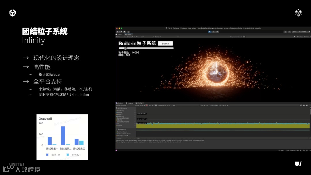Screen dimensions: 311x175
Task: Toggle the Physics category in CPU Usage
Action: [x=120, y=114]
